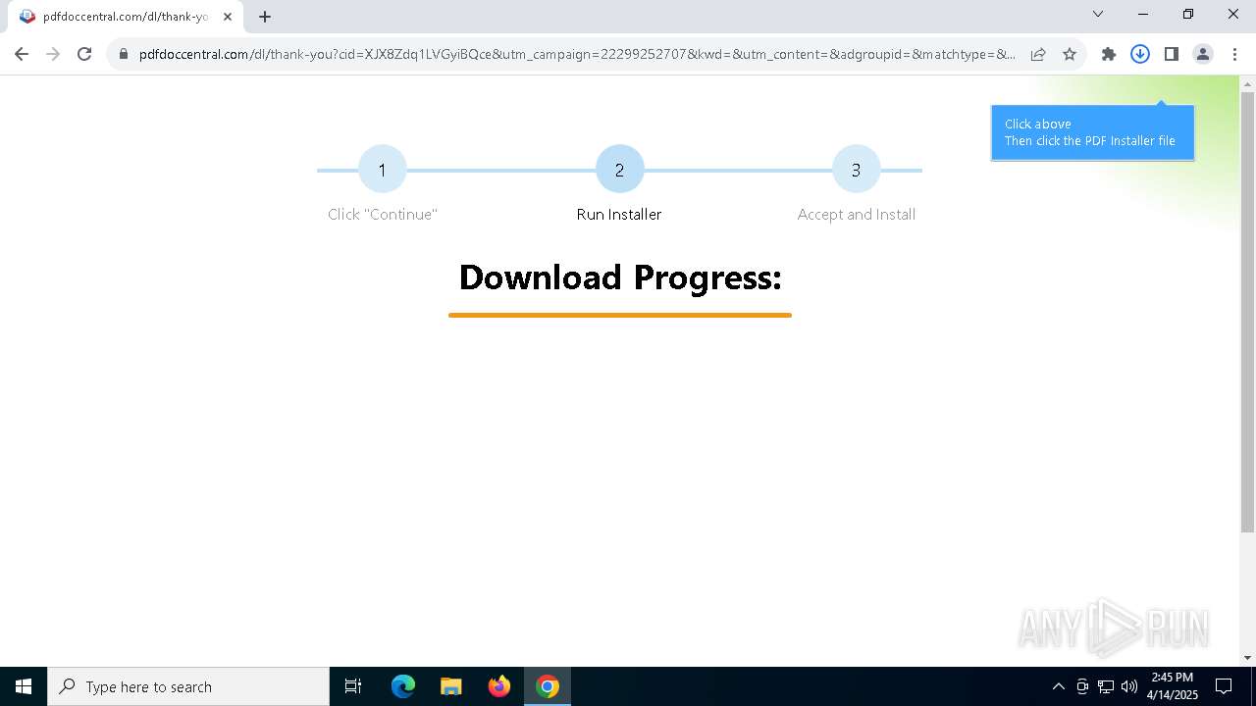Open File Explorer from taskbar
This screenshot has height=706, width=1256.
pyautogui.click(x=450, y=686)
